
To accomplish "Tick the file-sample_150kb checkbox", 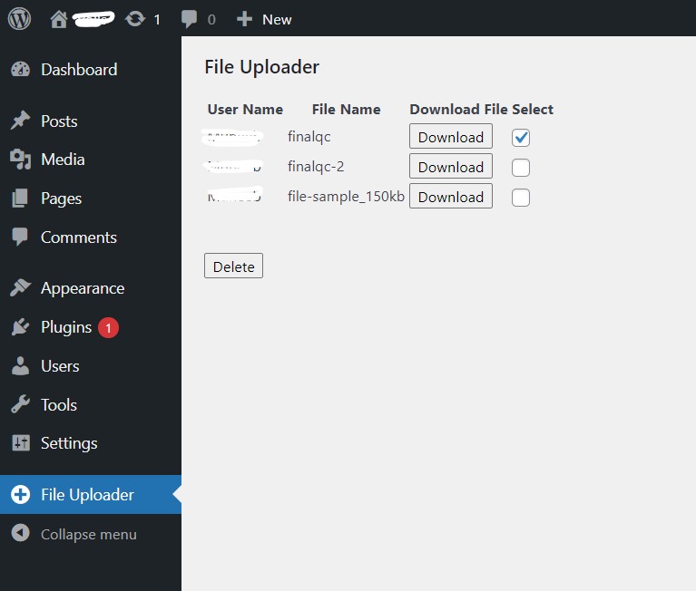I will (x=521, y=198).
